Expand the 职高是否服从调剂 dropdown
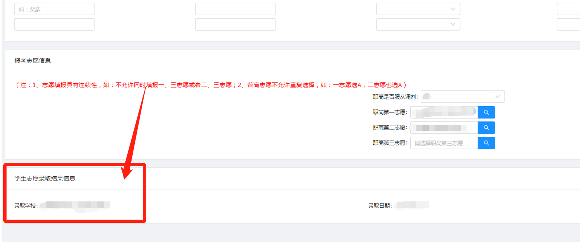This screenshot has width=580, height=244. [x=463, y=97]
